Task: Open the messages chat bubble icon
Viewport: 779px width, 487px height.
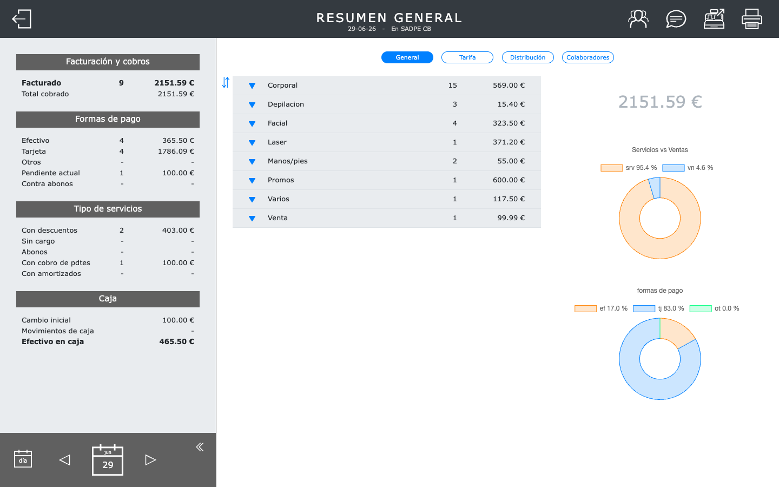Action: (676, 19)
